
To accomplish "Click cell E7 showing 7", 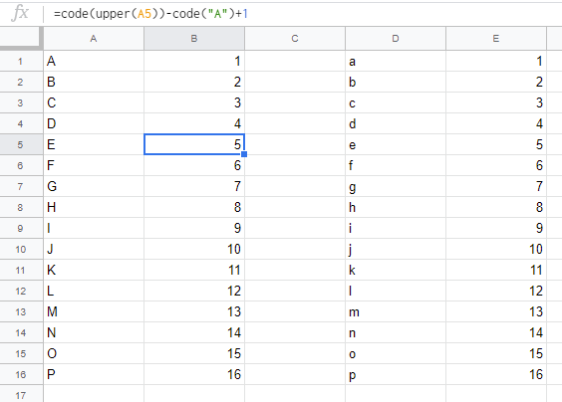I will coord(496,186).
